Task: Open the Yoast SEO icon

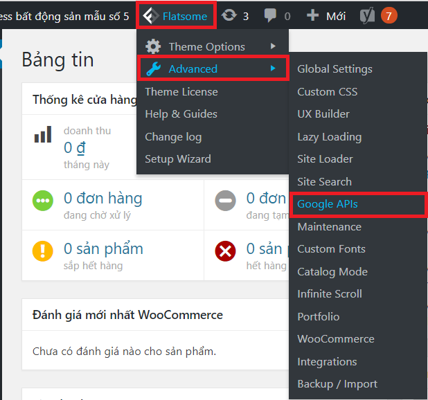Action: (368, 16)
